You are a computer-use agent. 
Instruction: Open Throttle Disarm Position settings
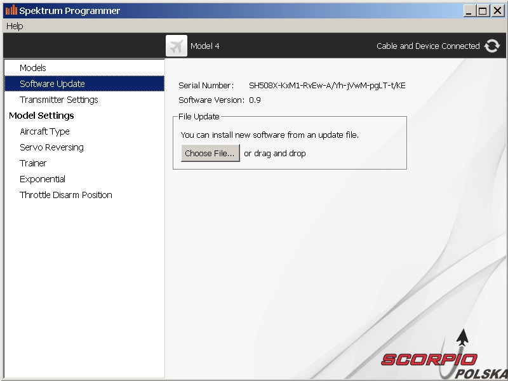[x=84, y=195]
